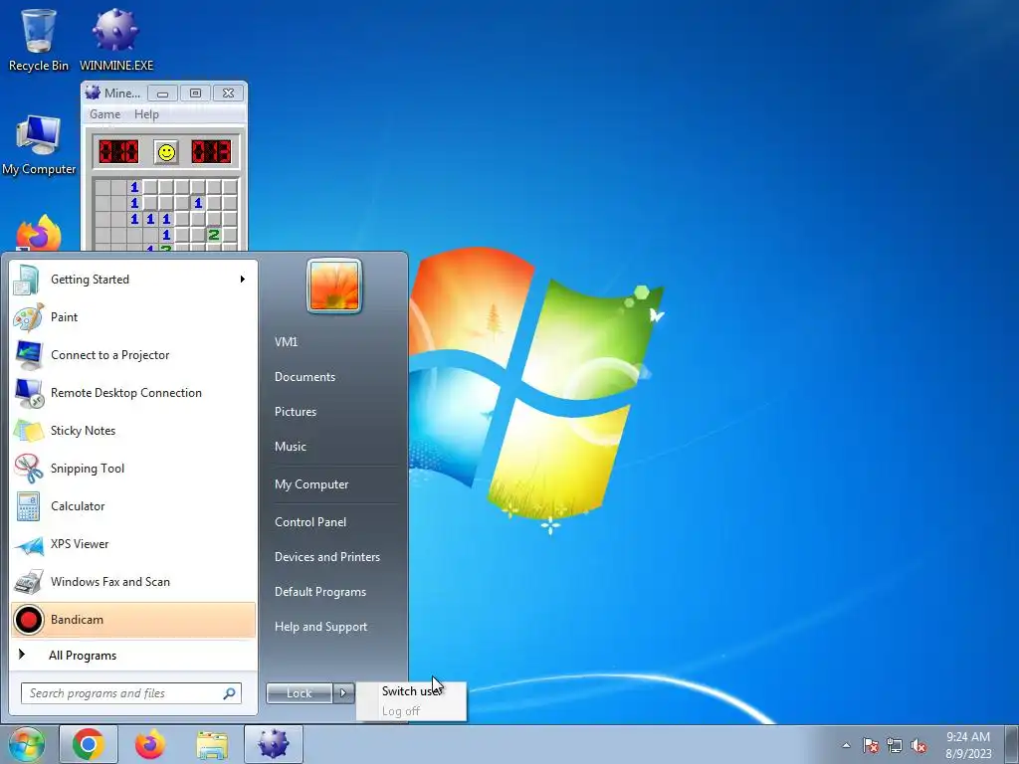The height and width of the screenshot is (764, 1019).
Task: Click the muted volume tray icon
Action: click(x=918, y=746)
